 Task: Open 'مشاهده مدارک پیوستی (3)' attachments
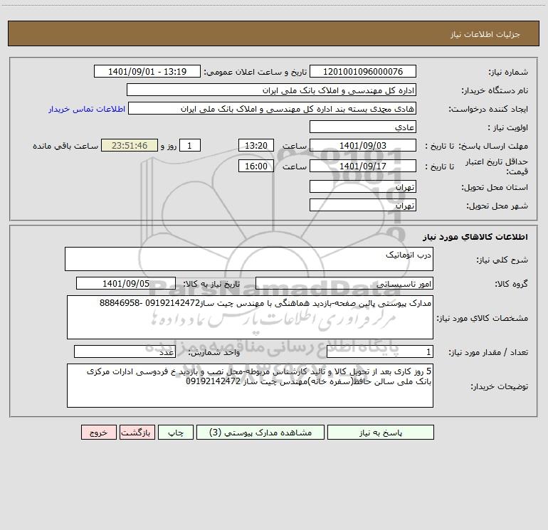point(260,432)
